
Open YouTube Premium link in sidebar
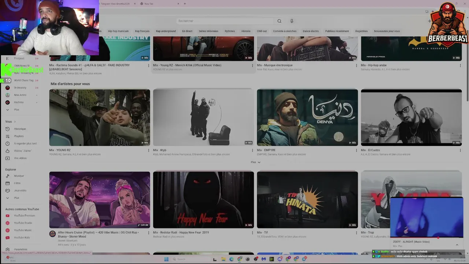click(x=24, y=216)
